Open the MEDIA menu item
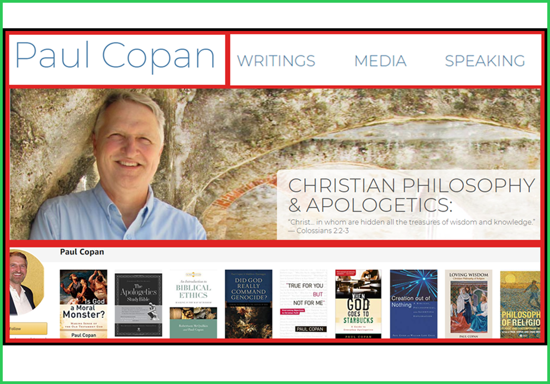 [380, 61]
